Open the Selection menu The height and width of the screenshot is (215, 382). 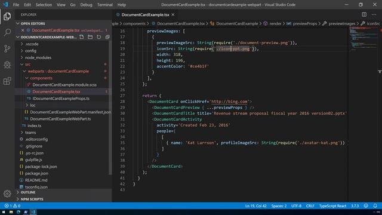44,5
